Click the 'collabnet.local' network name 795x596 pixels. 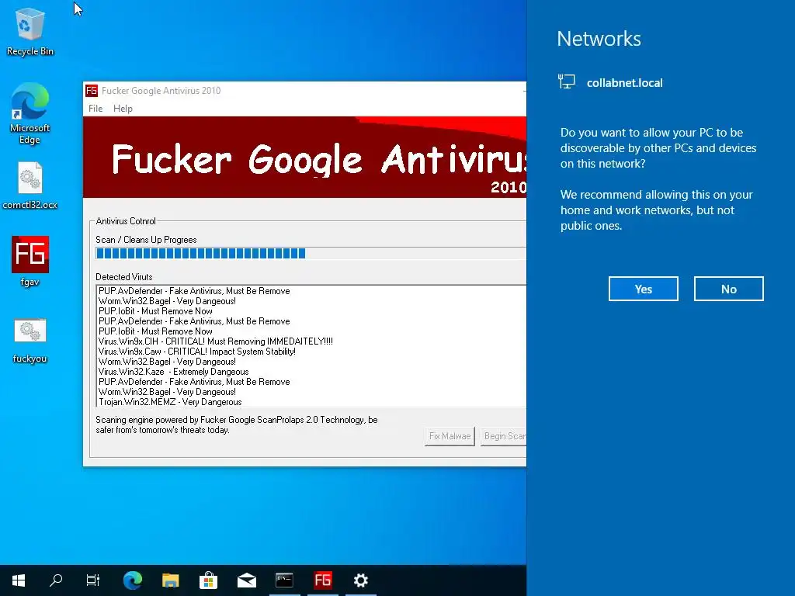point(625,83)
